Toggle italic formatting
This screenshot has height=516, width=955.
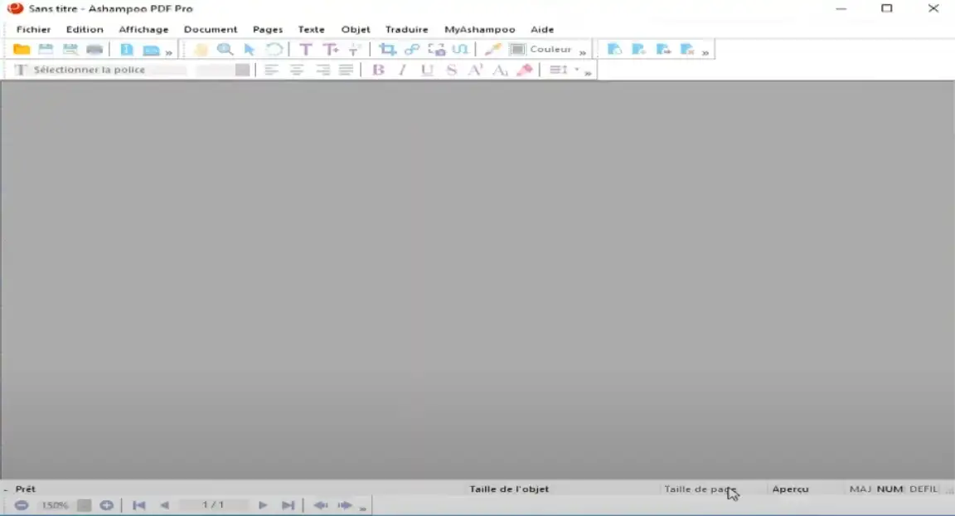402,71
